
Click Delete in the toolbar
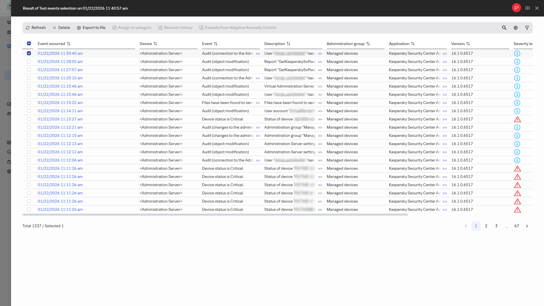[x=61, y=28]
